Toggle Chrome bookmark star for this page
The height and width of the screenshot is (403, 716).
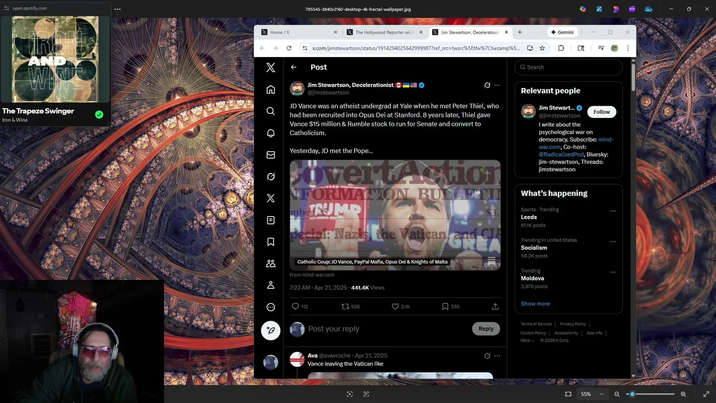(x=542, y=48)
